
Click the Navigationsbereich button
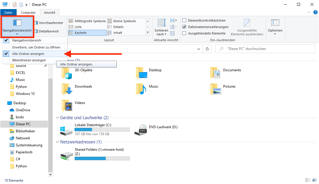click(x=17, y=26)
